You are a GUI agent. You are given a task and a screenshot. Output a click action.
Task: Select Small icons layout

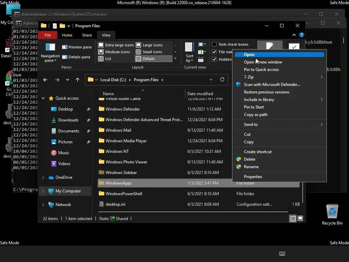point(149,52)
